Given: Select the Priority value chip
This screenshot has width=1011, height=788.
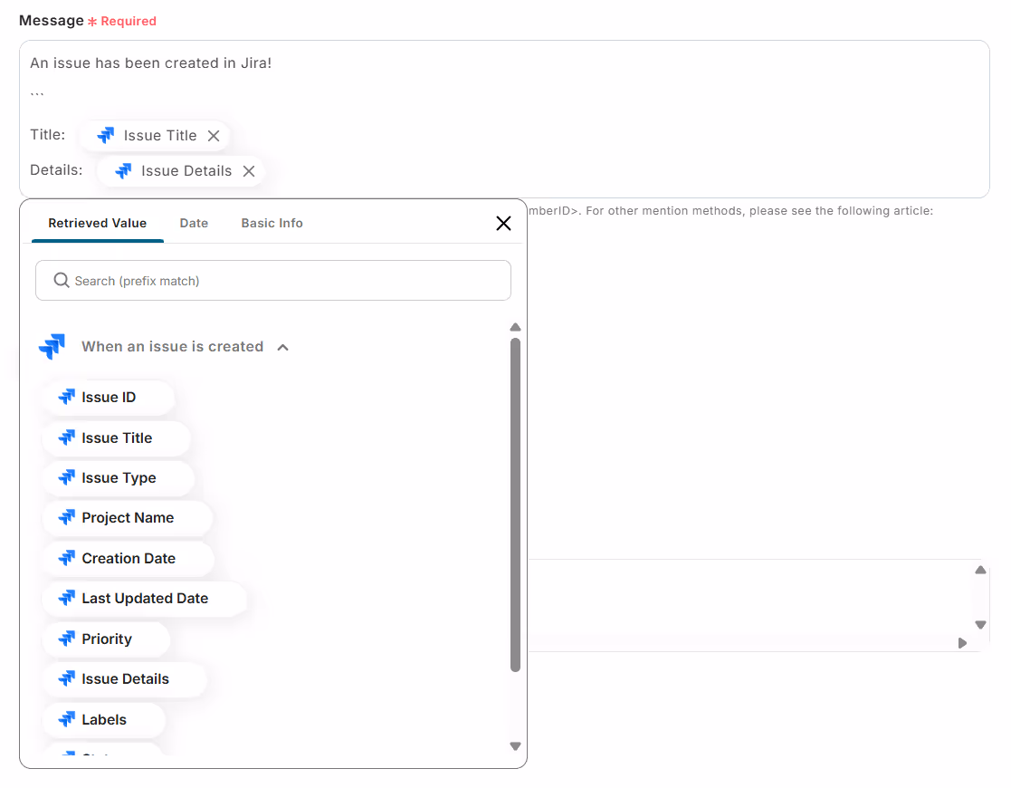Looking at the screenshot, I should tap(107, 639).
